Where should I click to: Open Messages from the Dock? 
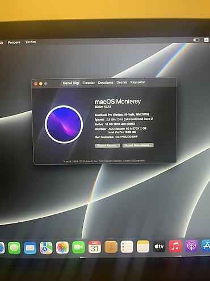coord(14,248)
